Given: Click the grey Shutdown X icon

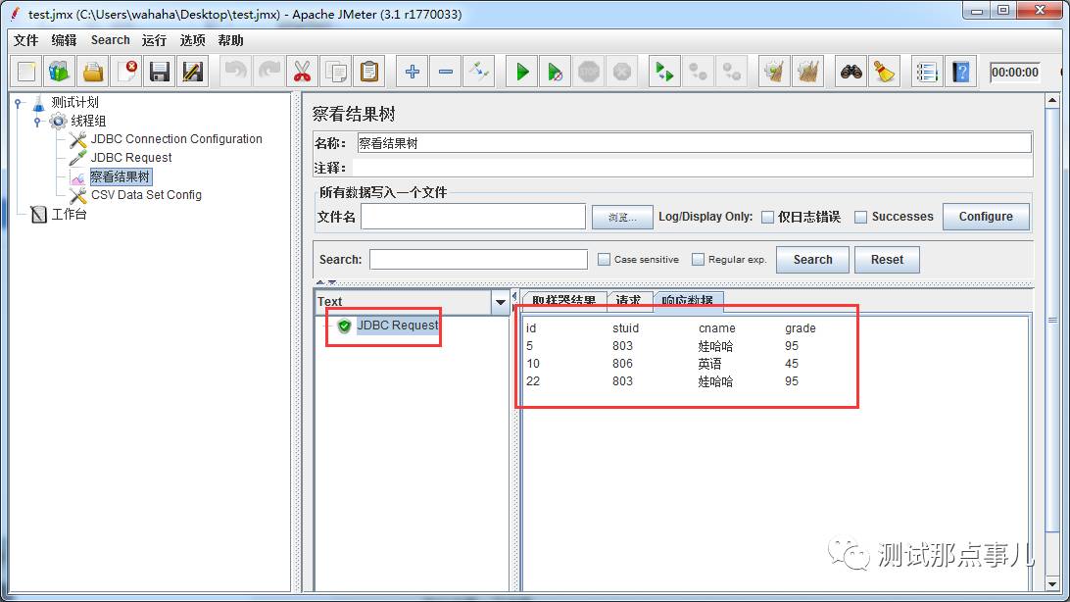Looking at the screenshot, I should pos(621,72).
